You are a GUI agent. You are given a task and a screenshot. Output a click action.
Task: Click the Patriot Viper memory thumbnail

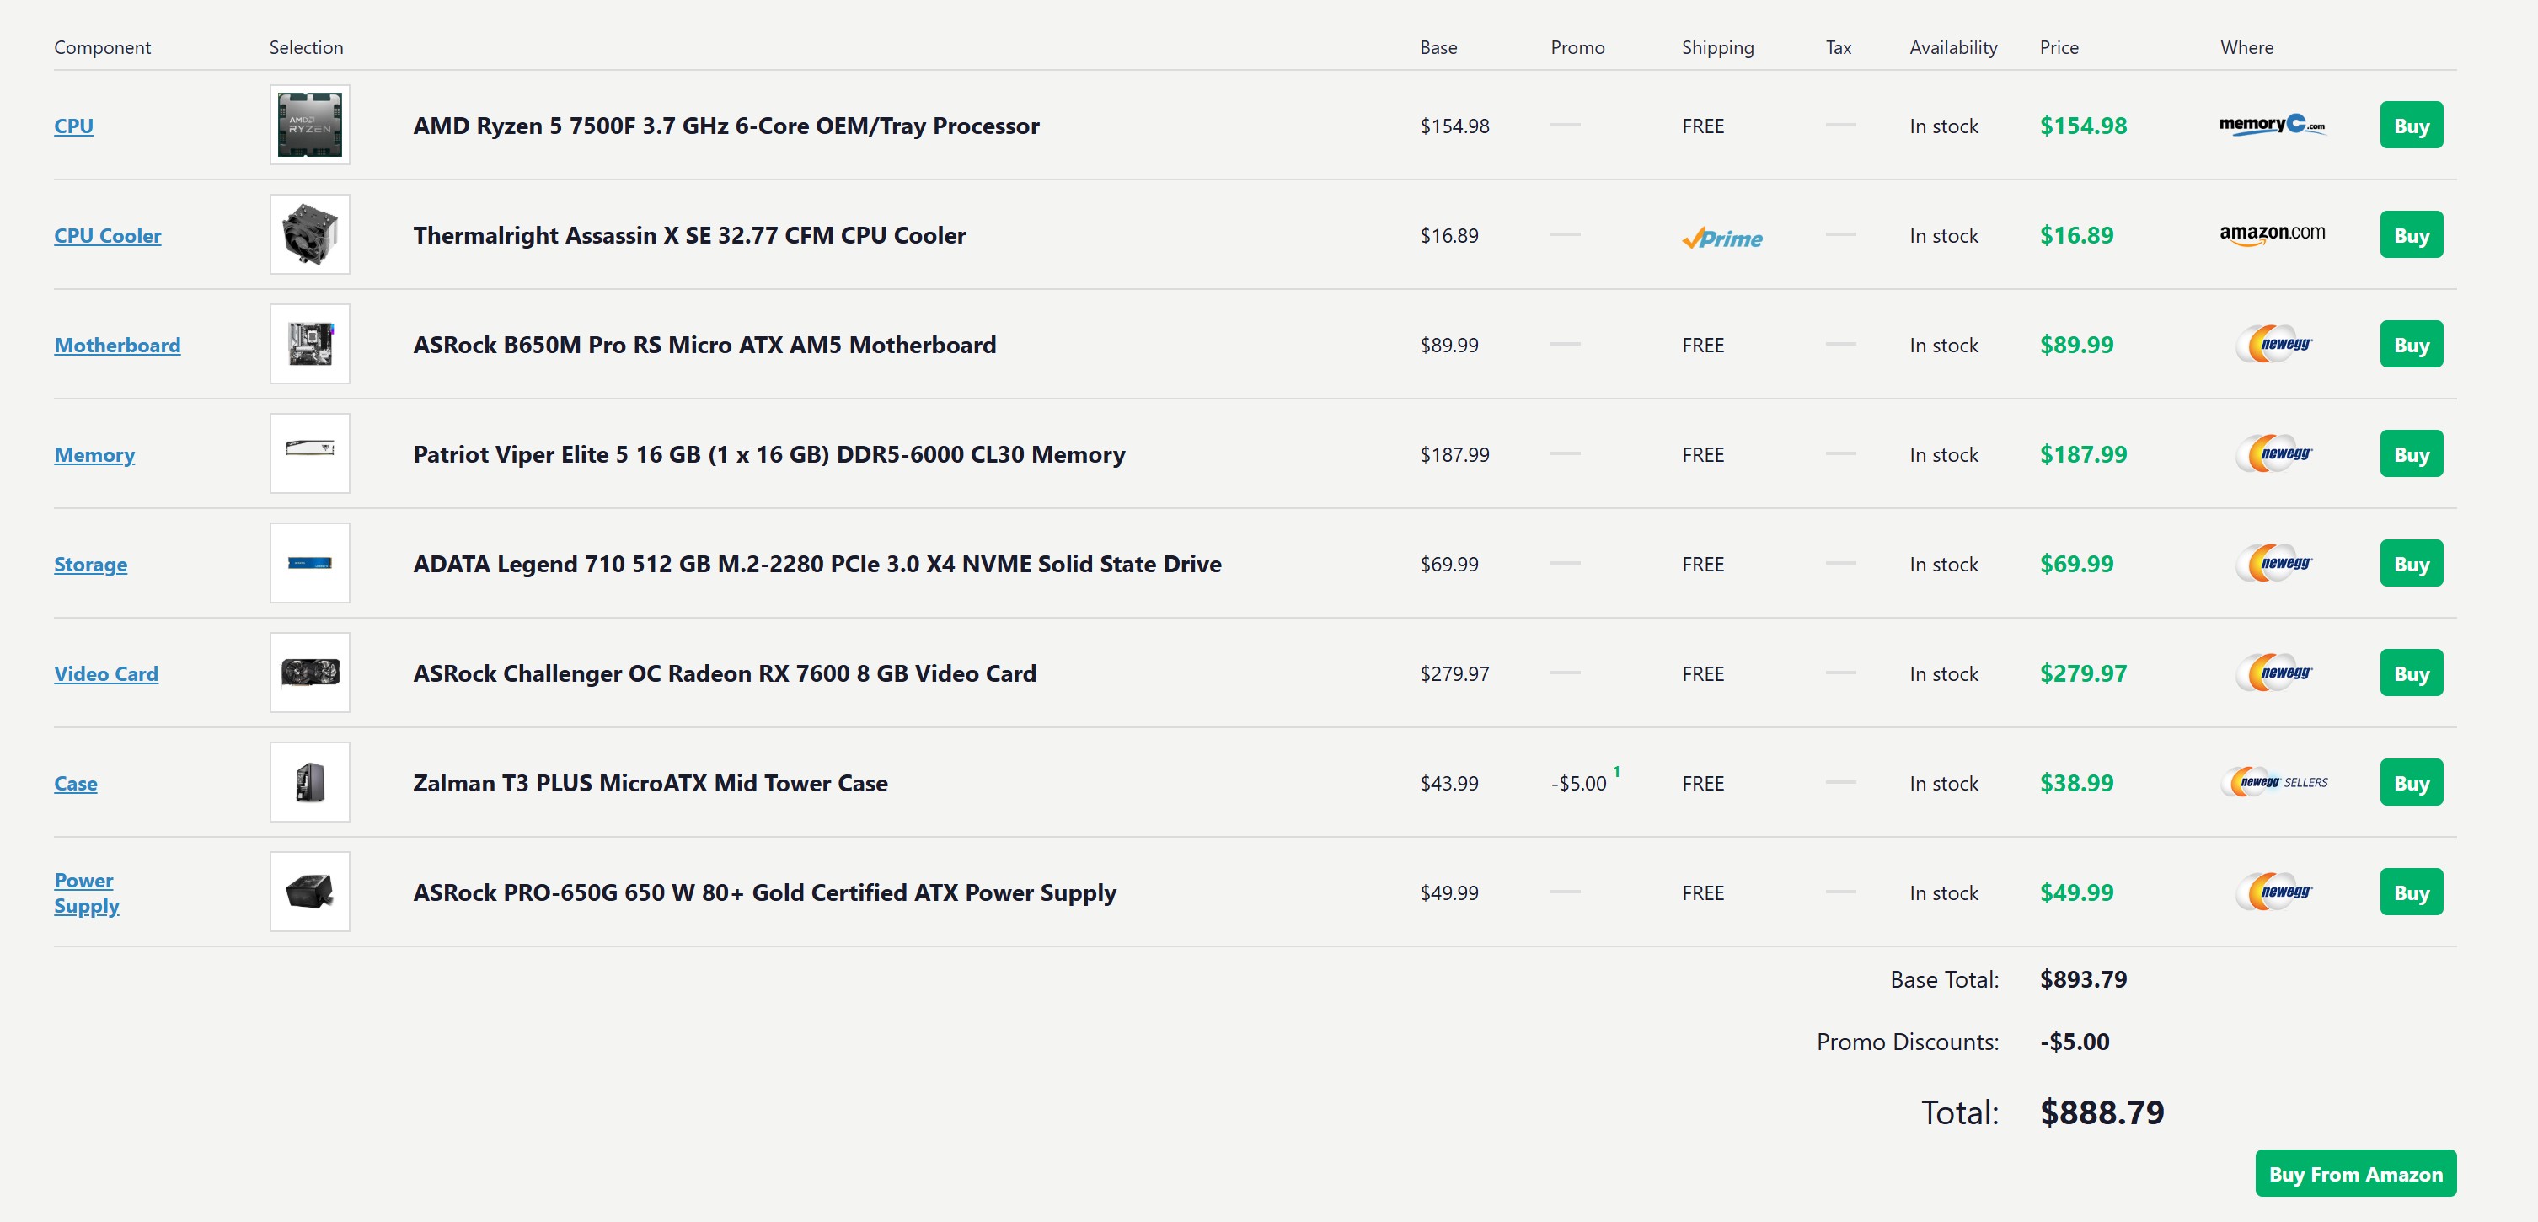coord(310,453)
